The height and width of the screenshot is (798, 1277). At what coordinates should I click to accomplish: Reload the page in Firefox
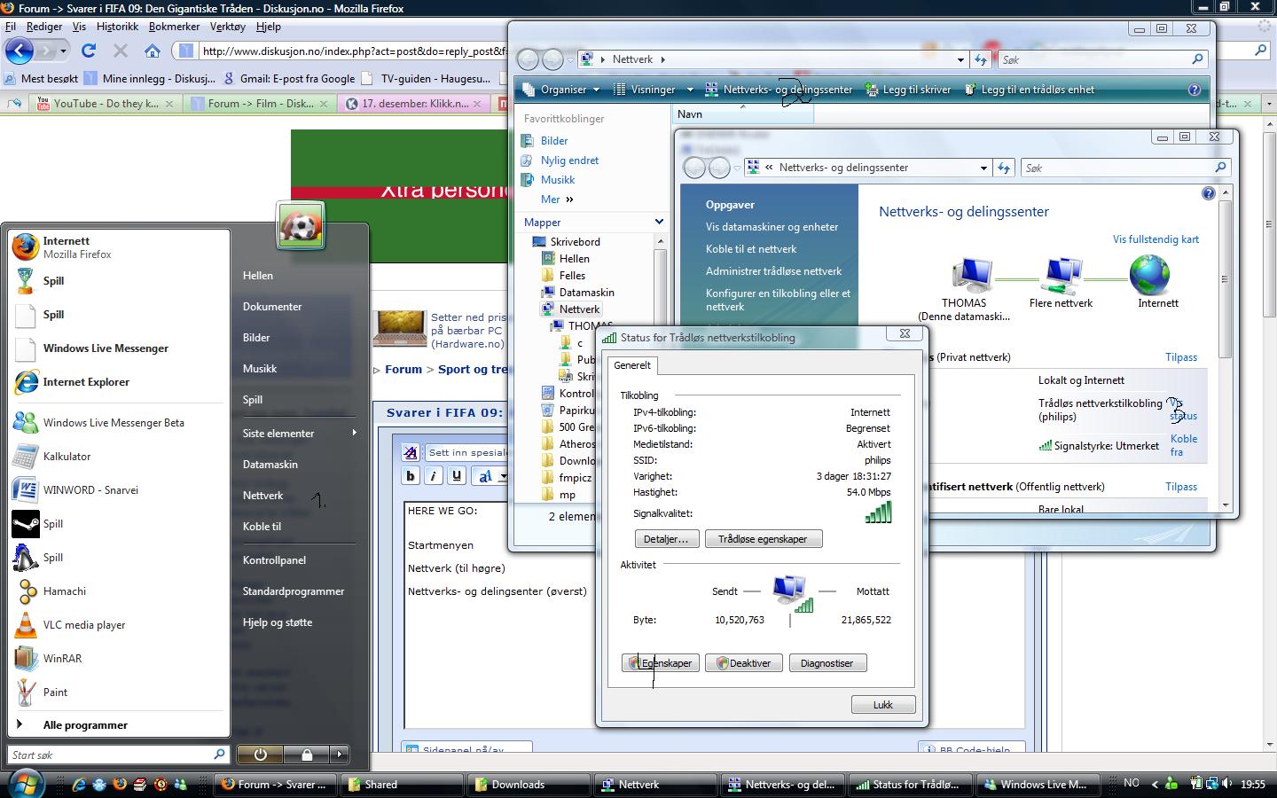[x=89, y=51]
